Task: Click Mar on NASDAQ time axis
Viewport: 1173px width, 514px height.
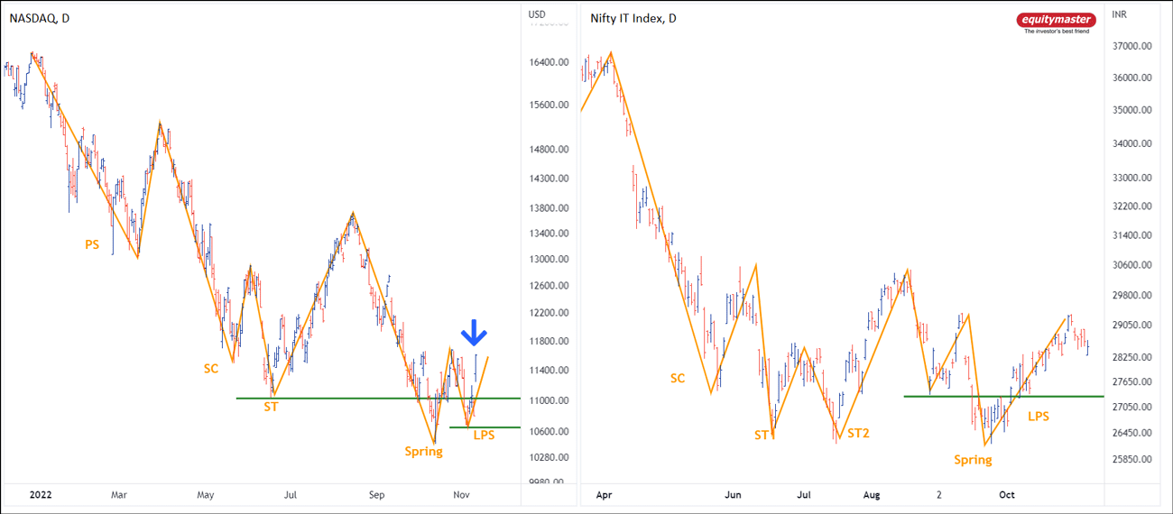Action: [x=119, y=495]
